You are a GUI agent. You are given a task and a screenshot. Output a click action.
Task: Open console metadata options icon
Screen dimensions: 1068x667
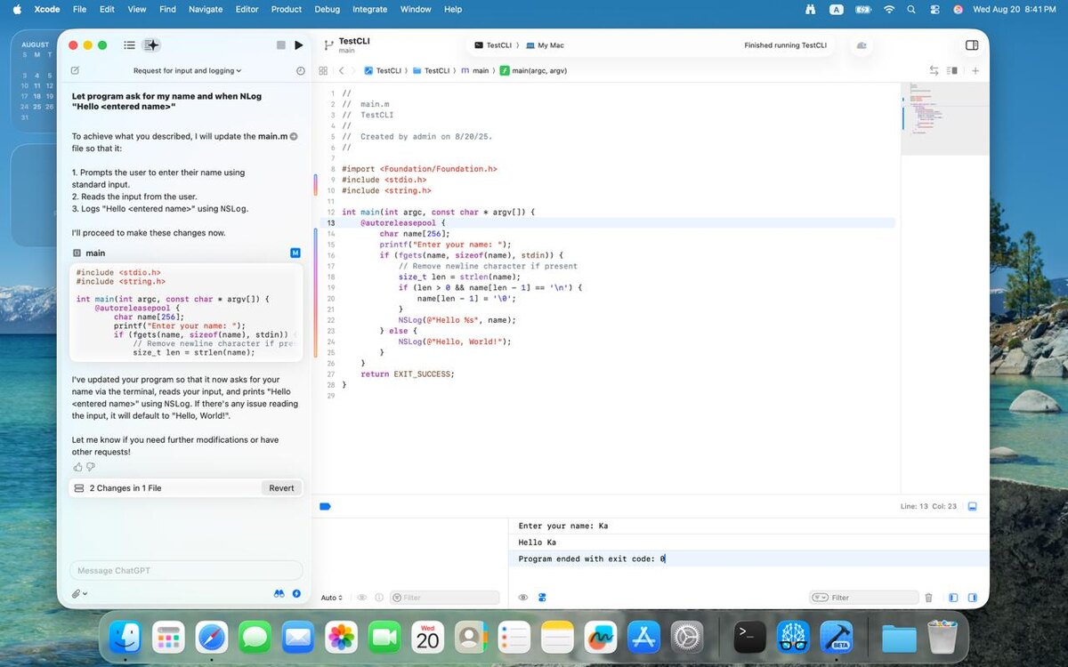(542, 598)
